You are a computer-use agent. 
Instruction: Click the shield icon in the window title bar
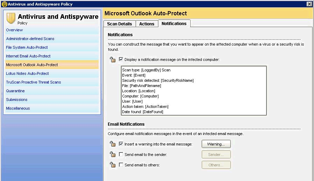4,4
